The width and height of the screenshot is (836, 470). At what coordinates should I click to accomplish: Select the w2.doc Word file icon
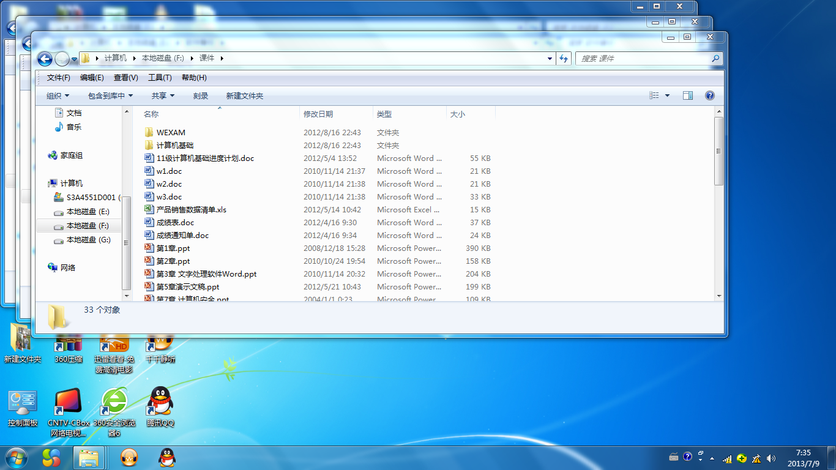pos(149,184)
